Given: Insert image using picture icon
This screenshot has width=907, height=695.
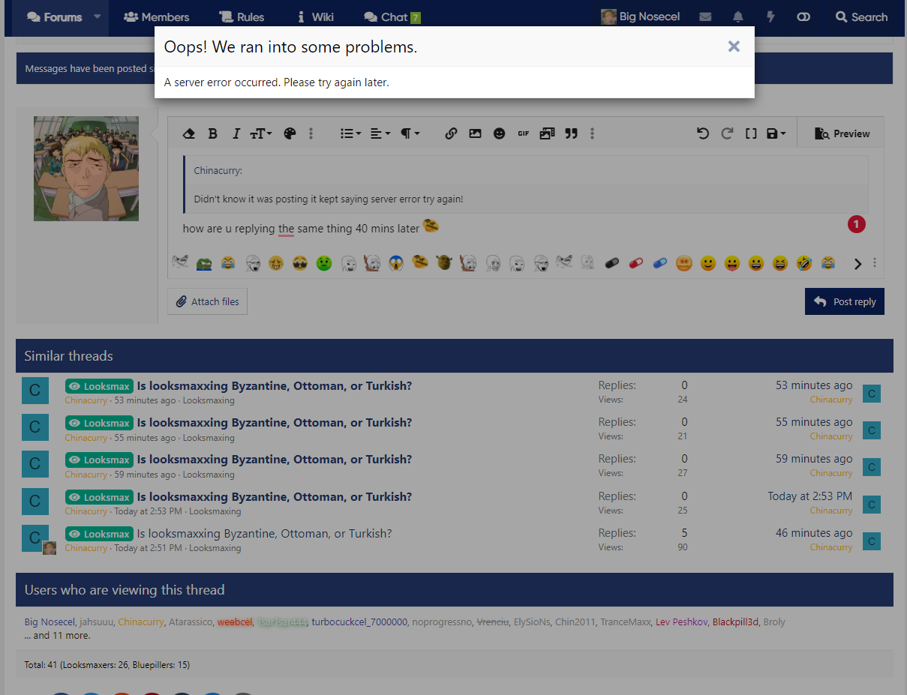Looking at the screenshot, I should tap(475, 133).
